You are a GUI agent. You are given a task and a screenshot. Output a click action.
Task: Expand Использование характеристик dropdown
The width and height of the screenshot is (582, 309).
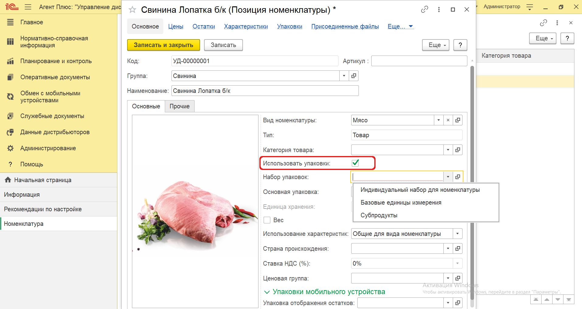[x=457, y=234]
